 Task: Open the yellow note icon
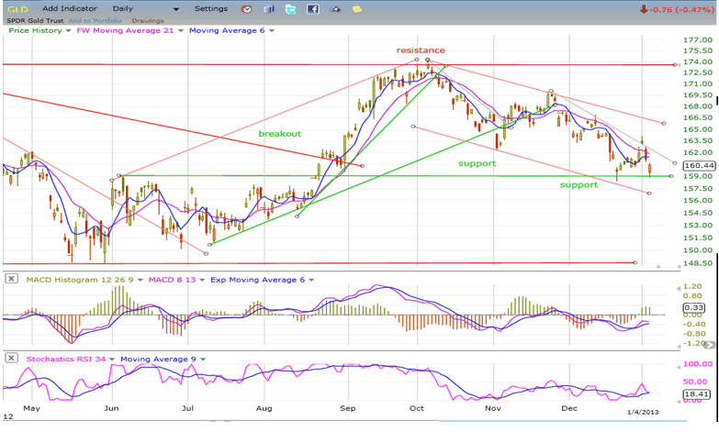coord(356,9)
